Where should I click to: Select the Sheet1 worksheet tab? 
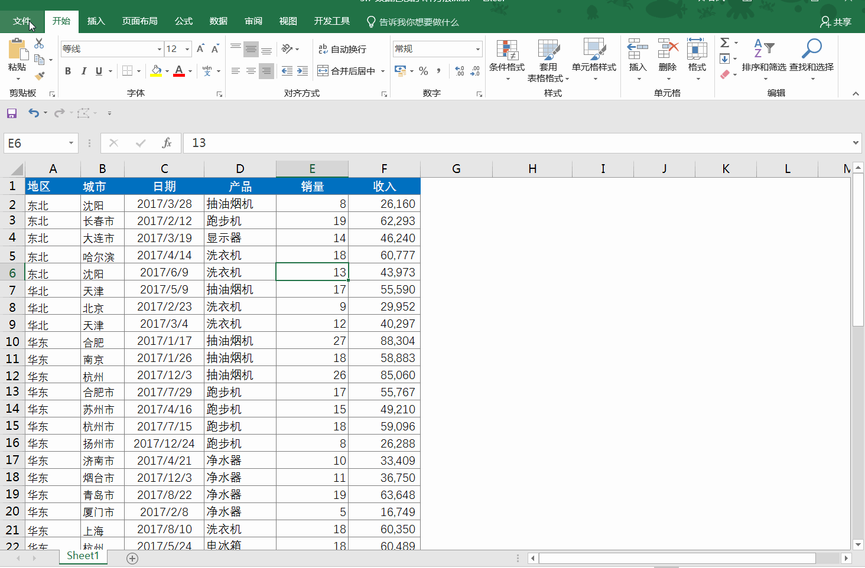(83, 556)
